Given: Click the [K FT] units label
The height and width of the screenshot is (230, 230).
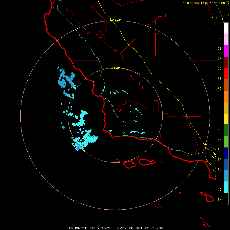Looking at the screenshot, I should pyautogui.click(x=216, y=18).
